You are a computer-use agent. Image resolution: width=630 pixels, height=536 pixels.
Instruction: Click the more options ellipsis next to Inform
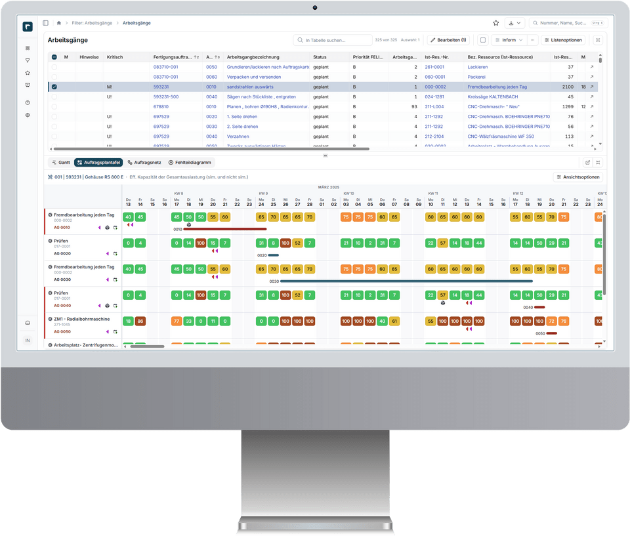532,40
